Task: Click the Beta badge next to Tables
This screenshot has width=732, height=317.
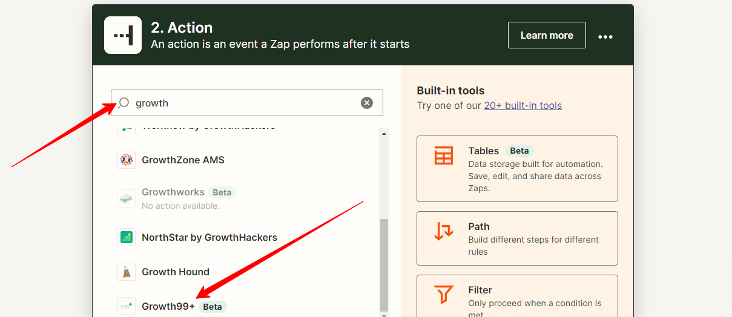Action: tap(519, 151)
